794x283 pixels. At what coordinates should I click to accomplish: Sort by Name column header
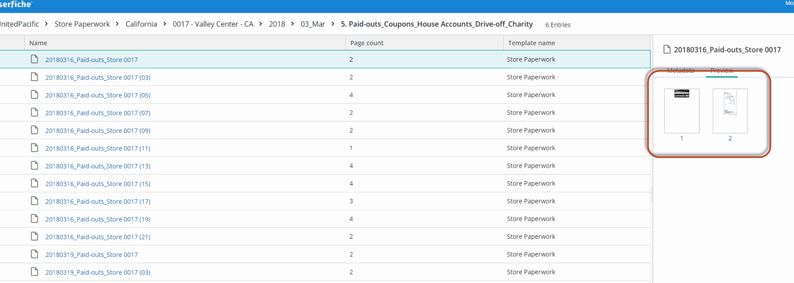point(38,43)
